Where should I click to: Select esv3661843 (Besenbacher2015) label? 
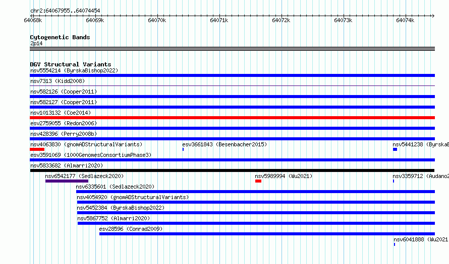click(x=224, y=144)
